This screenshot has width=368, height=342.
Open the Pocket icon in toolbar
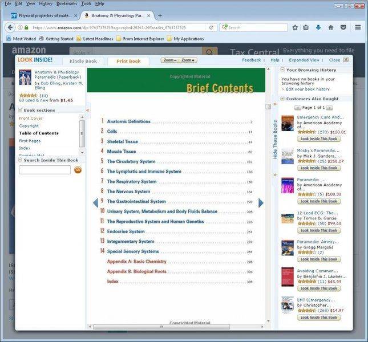tap(343, 27)
